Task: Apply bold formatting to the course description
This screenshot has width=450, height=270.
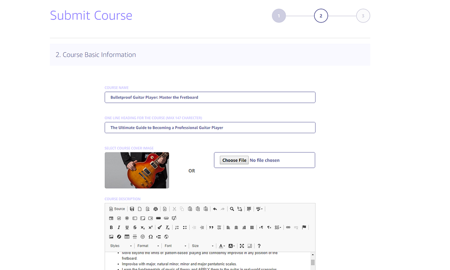Action: click(111, 227)
